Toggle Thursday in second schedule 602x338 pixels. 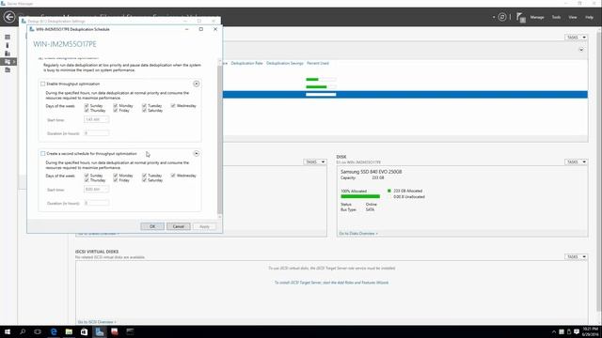pyautogui.click(x=87, y=180)
